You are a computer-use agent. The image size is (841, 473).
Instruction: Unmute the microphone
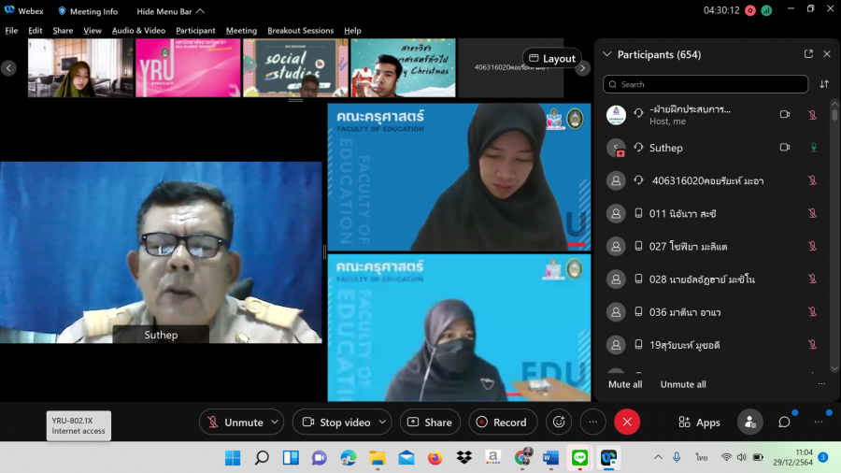[235, 423]
